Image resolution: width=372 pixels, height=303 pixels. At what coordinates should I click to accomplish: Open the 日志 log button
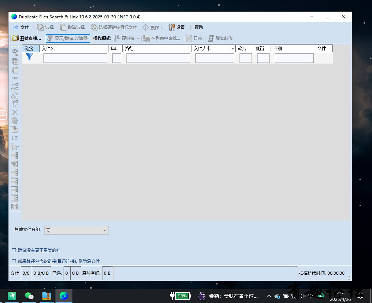point(194,38)
